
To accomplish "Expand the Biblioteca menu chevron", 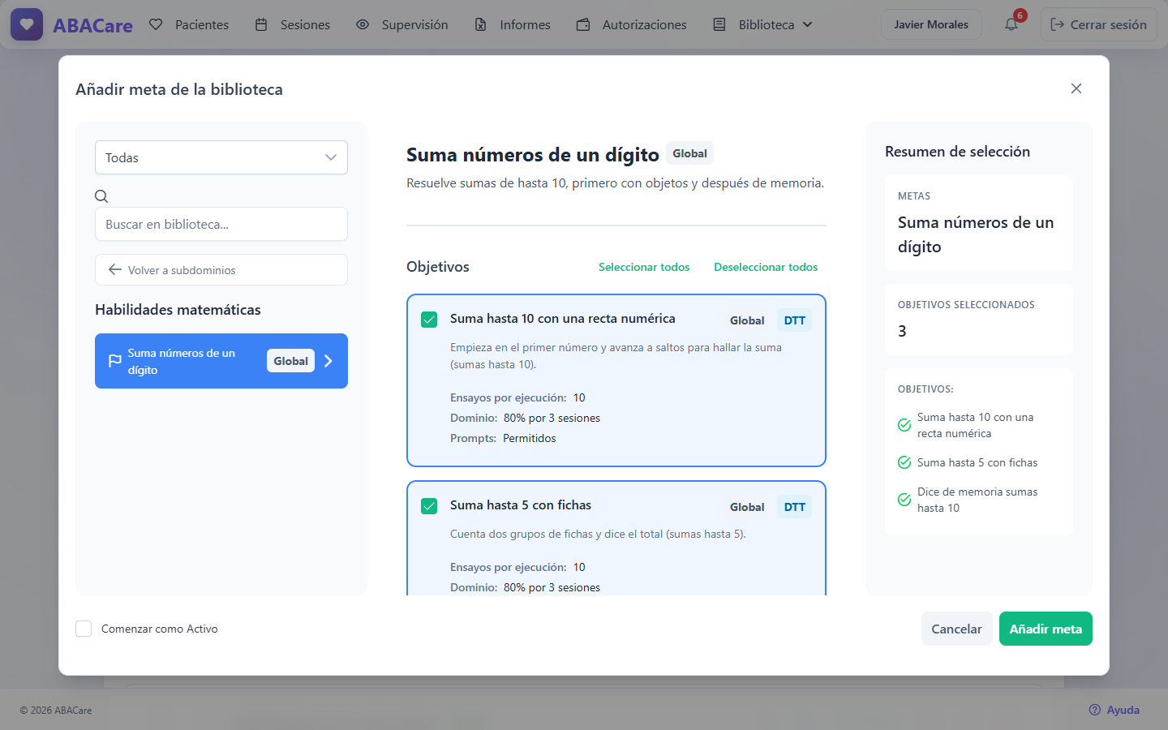I will (808, 24).
